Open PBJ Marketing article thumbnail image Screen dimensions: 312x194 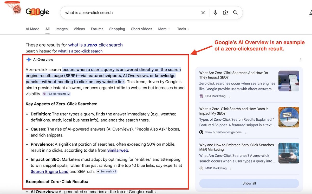coord(289,81)
